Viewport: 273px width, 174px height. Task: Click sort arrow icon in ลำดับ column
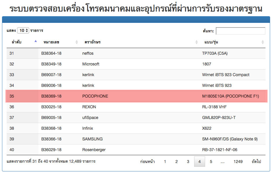point(36,41)
